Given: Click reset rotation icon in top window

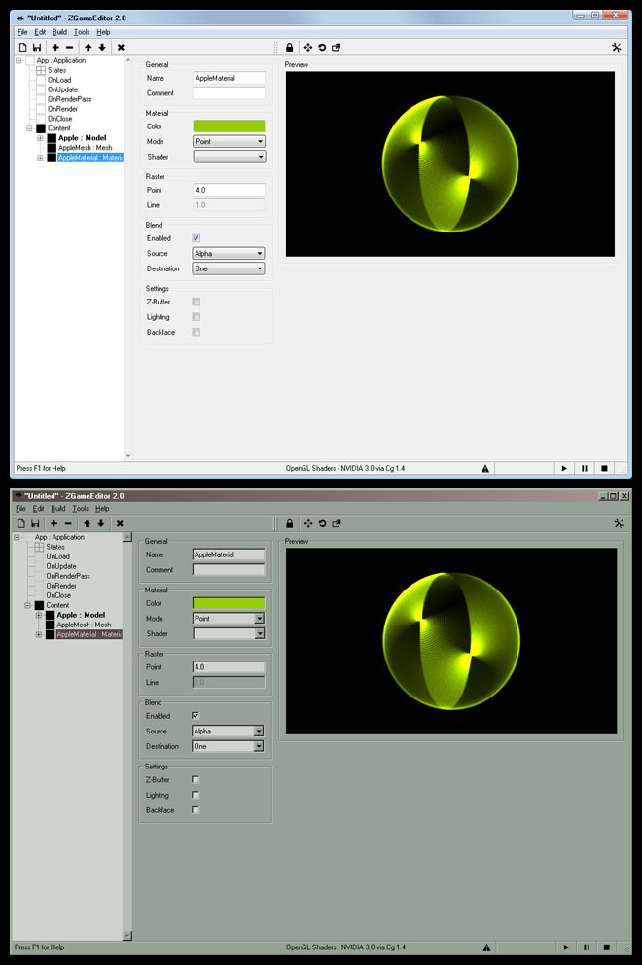Looking at the screenshot, I should tap(322, 48).
